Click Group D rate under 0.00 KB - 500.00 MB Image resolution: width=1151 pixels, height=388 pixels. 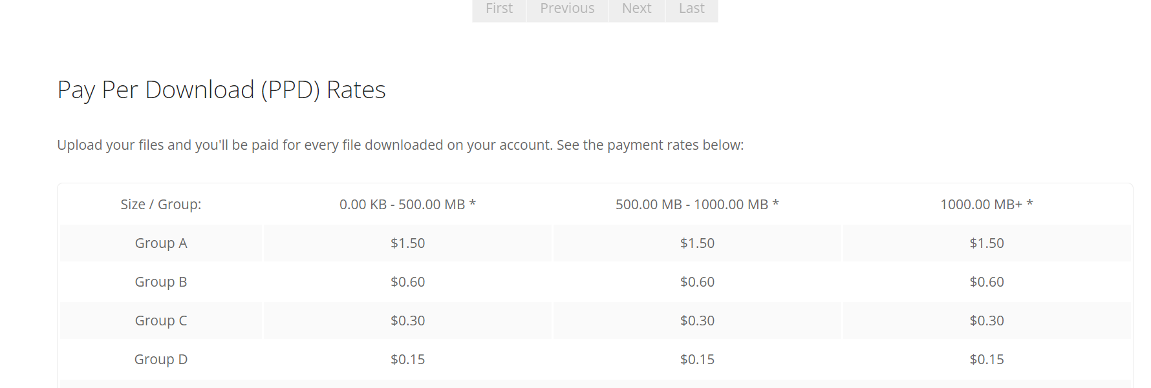point(407,360)
